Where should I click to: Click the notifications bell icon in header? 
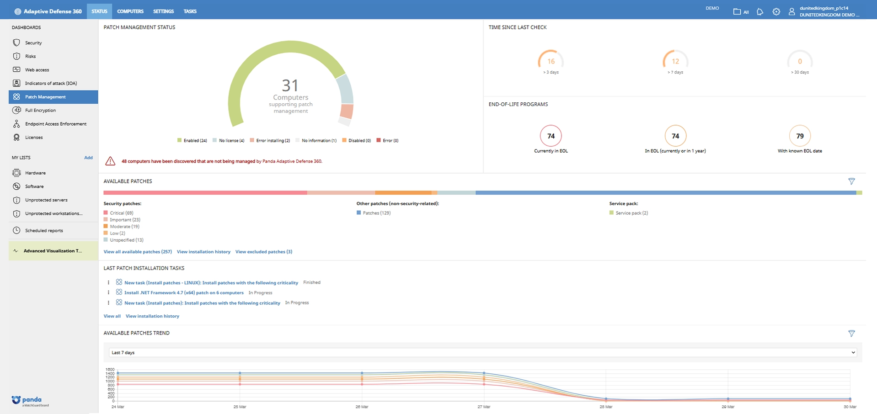760,12
